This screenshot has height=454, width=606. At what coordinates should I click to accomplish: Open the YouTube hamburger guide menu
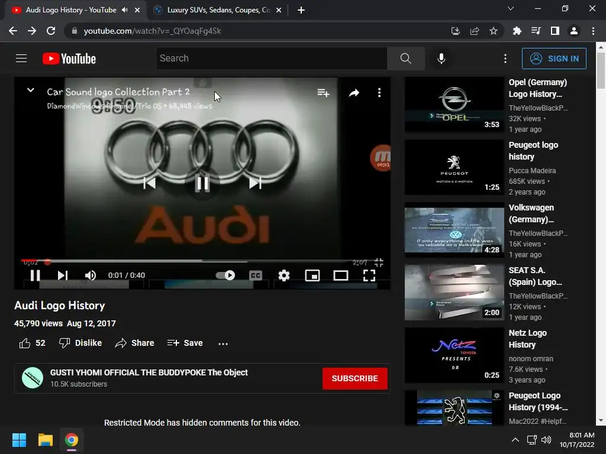click(x=21, y=59)
